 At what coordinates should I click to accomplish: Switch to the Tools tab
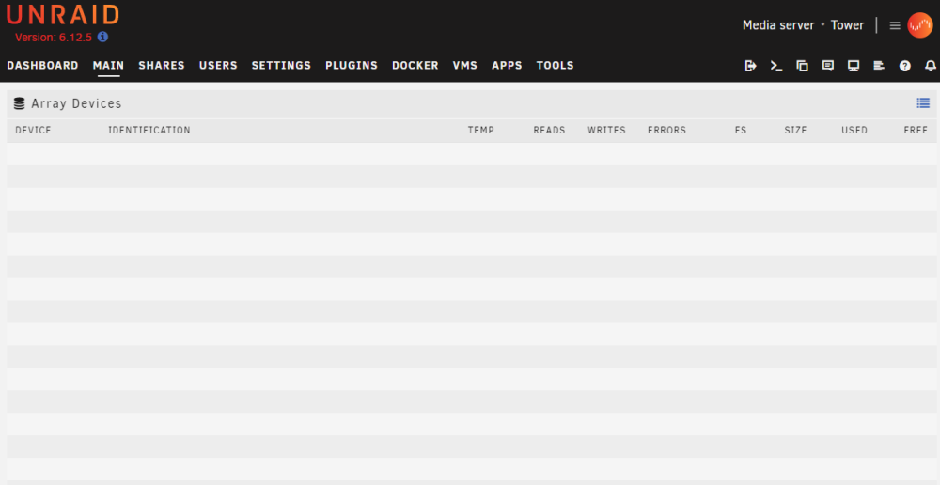coord(556,66)
